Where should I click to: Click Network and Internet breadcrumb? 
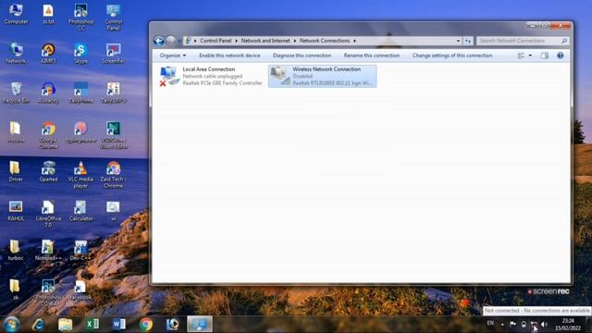pos(265,41)
